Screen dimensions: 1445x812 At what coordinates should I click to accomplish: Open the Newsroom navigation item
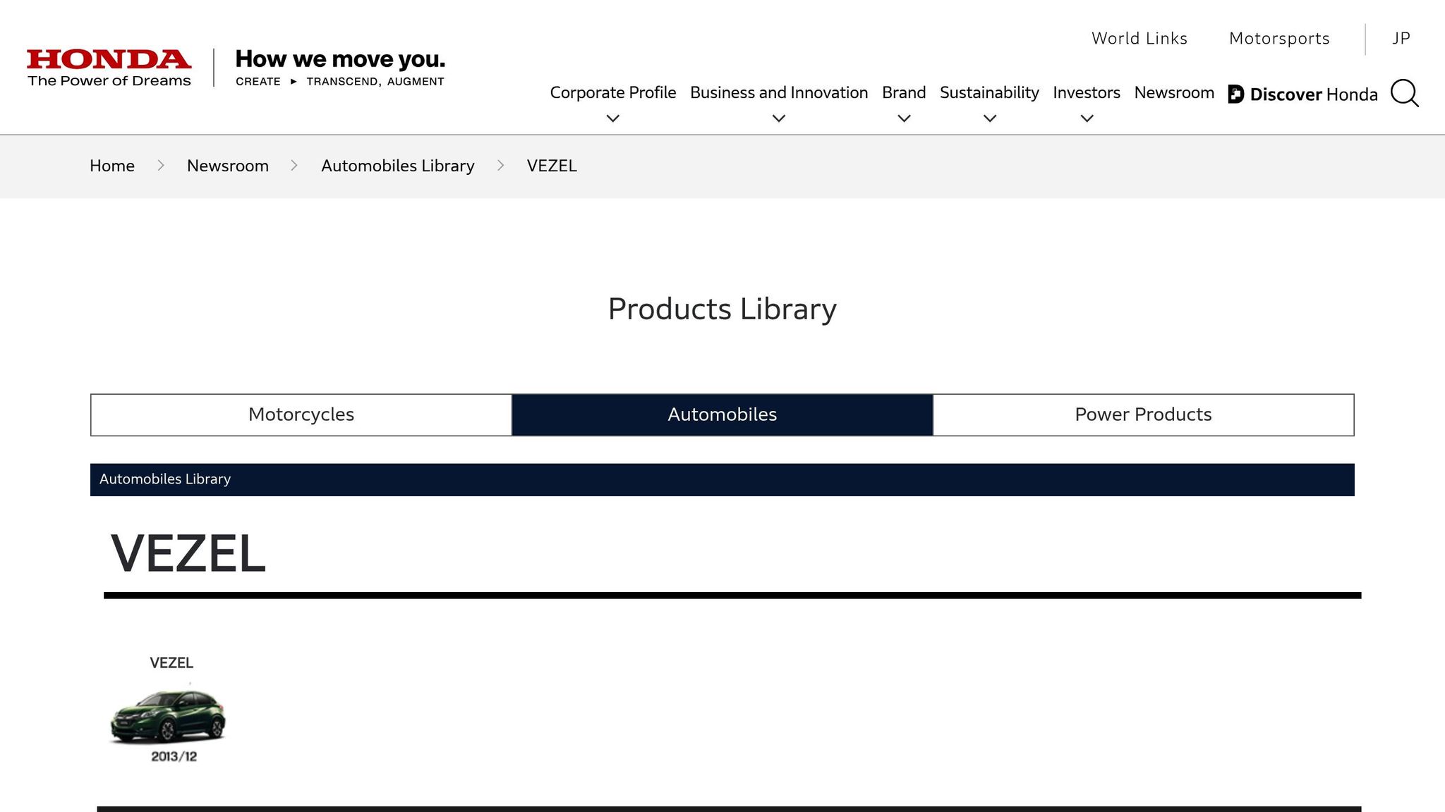(x=1174, y=92)
